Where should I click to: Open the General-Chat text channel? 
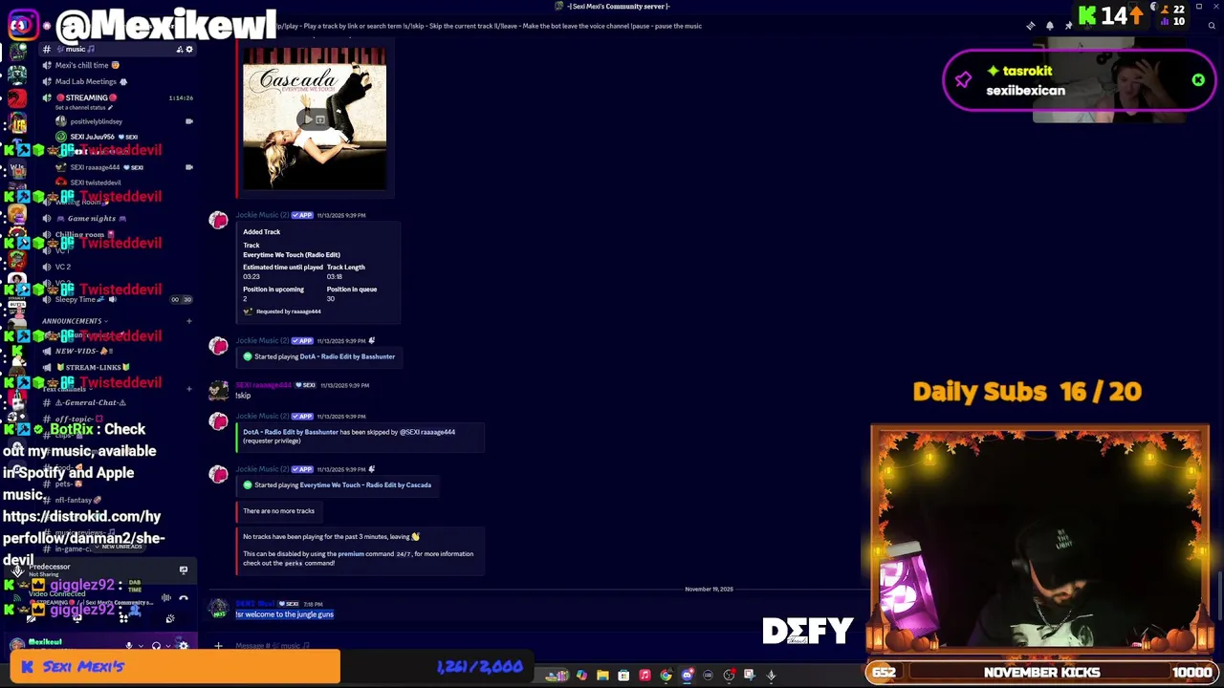coord(117,402)
